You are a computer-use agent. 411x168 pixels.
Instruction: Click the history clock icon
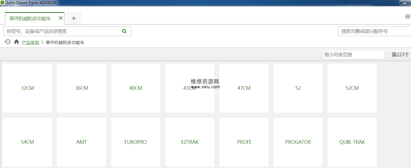click(7, 42)
